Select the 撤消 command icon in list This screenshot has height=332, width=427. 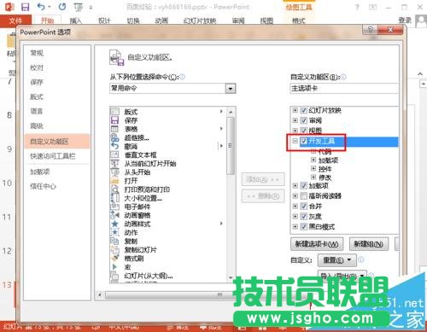pyautogui.click(x=114, y=146)
